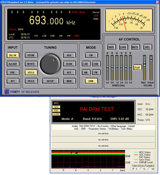
Task: Enable the Act ANT input
Action: (x=13, y=64)
